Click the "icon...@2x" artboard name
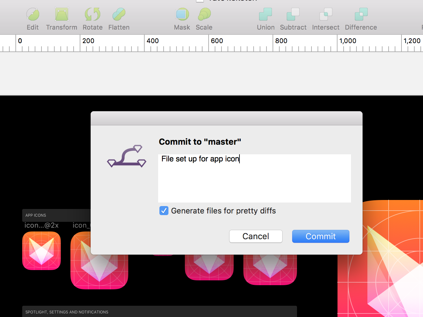This screenshot has width=423, height=317. coord(41,225)
